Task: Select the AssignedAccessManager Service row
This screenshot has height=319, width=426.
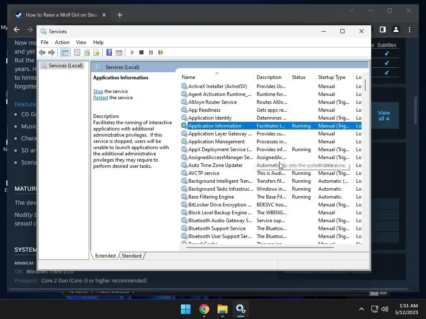Action: tap(271, 157)
